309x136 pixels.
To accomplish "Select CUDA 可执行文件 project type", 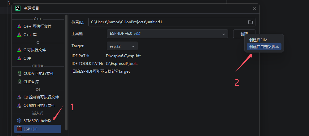I will click(38, 74).
